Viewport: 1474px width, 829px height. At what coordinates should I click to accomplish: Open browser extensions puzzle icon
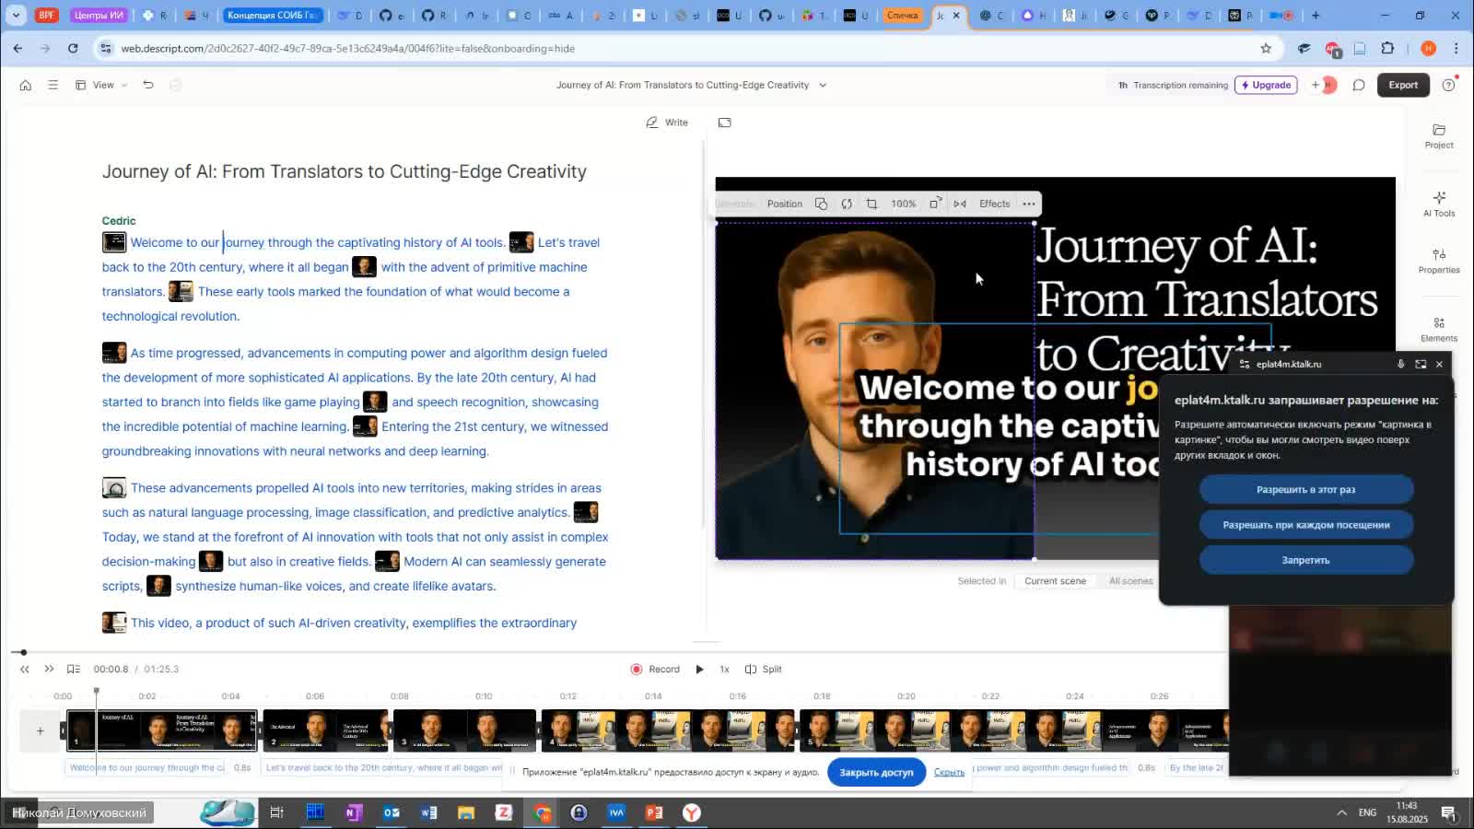point(1387,48)
